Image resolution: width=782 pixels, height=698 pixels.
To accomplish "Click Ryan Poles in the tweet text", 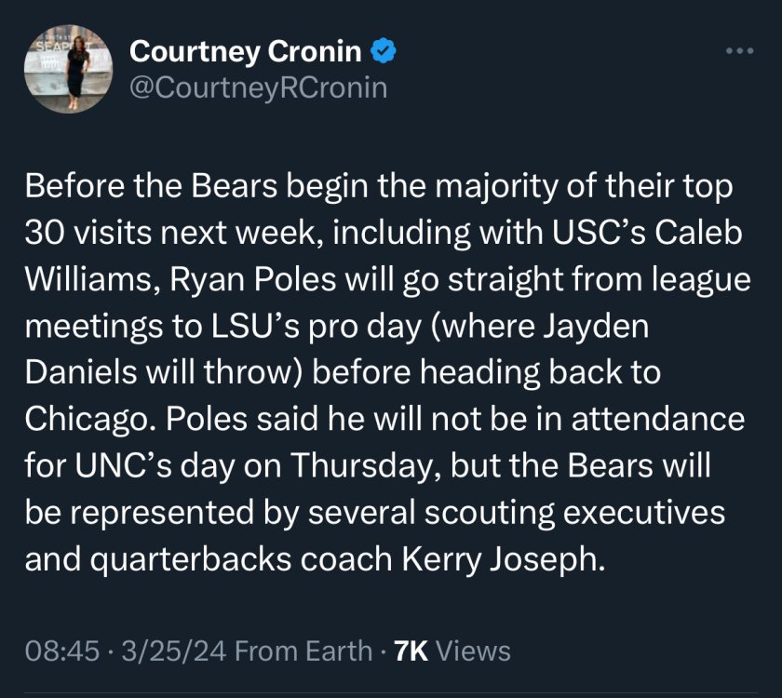I will [253, 278].
